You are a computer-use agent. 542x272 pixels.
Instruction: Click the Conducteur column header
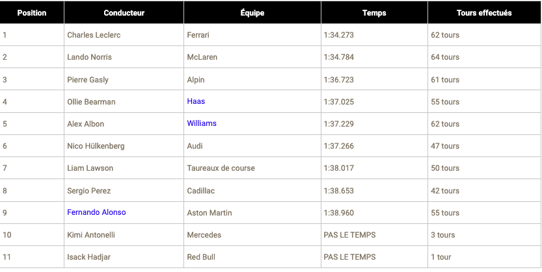[x=124, y=13]
